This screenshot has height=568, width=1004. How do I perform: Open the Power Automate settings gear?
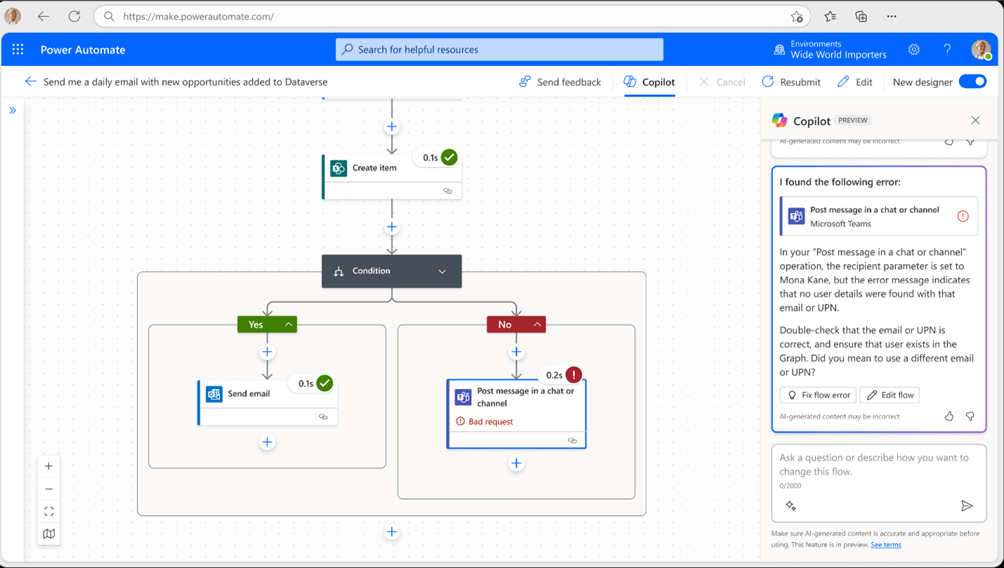click(913, 49)
